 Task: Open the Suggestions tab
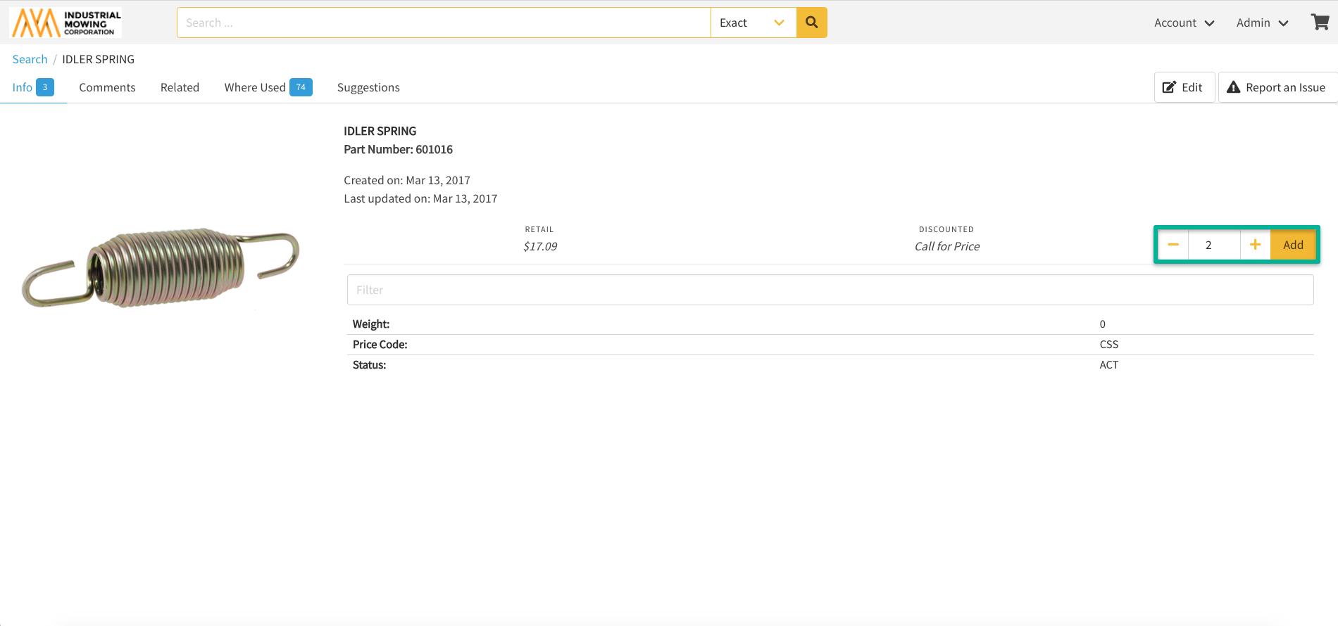click(368, 87)
